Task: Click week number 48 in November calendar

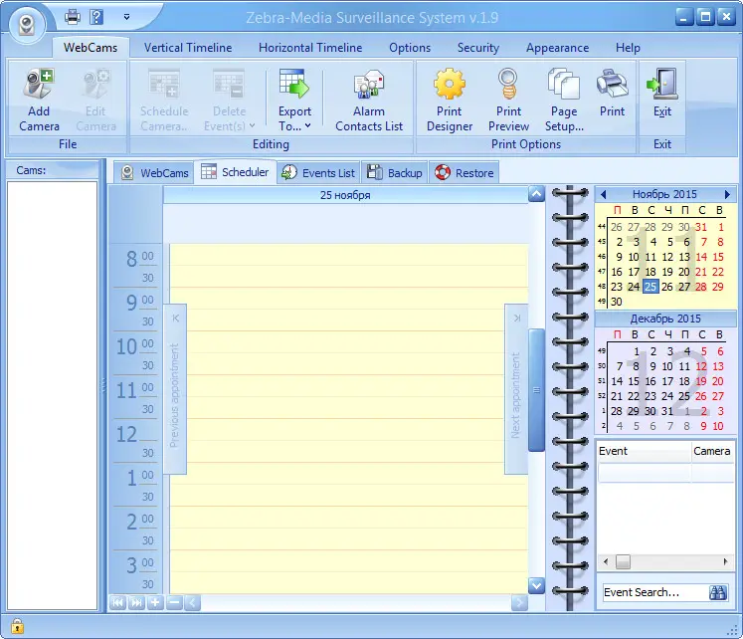Action: point(602,287)
